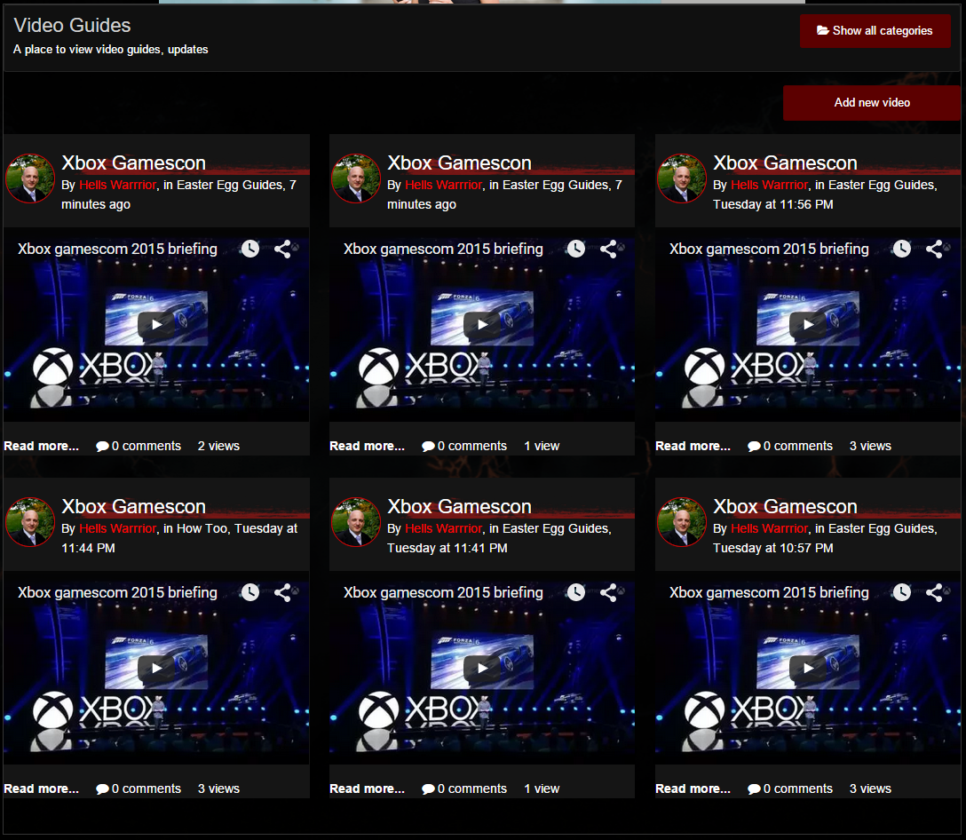Open embedded video title on Tuesday 10:57 PM post

(x=770, y=593)
